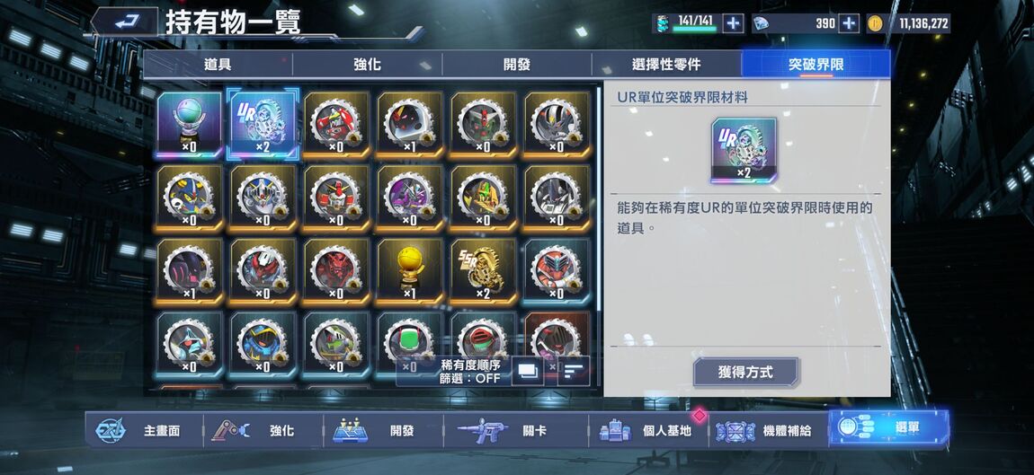Click the inventory list vertical scrollbar

(x=599, y=198)
